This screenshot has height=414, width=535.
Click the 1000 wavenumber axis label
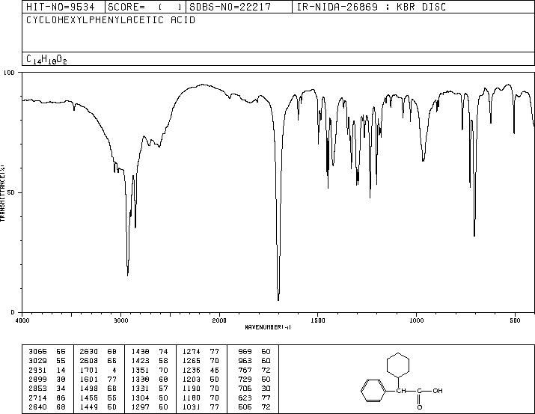pyautogui.click(x=416, y=320)
